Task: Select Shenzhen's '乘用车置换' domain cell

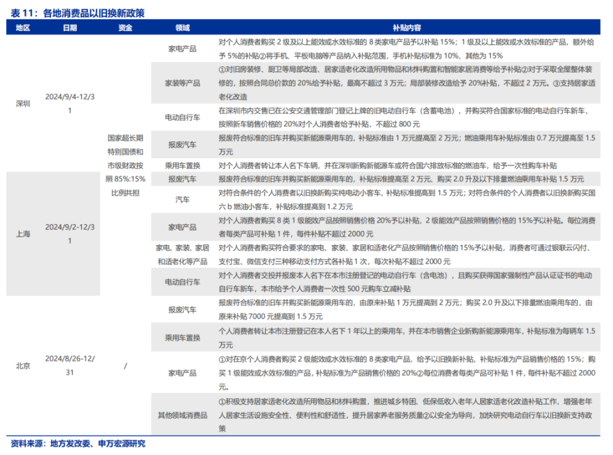Action: (x=182, y=165)
